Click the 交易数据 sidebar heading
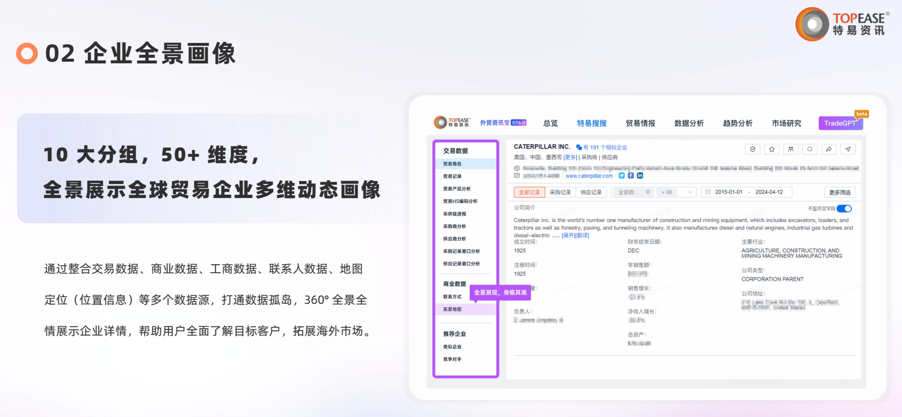Image resolution: width=902 pixels, height=417 pixels. pyautogui.click(x=456, y=151)
